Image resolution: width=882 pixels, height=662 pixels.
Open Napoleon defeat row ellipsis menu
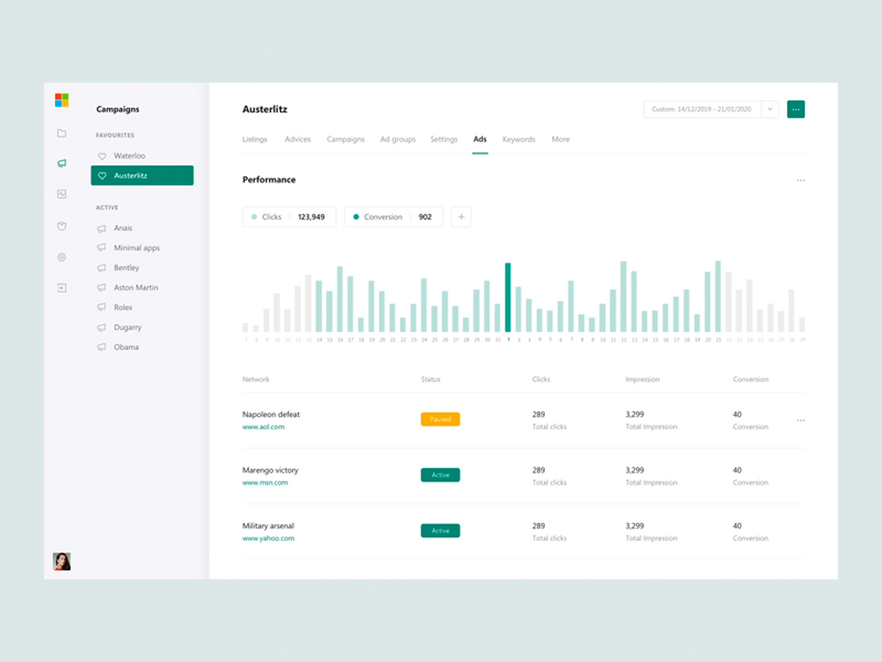[801, 421]
